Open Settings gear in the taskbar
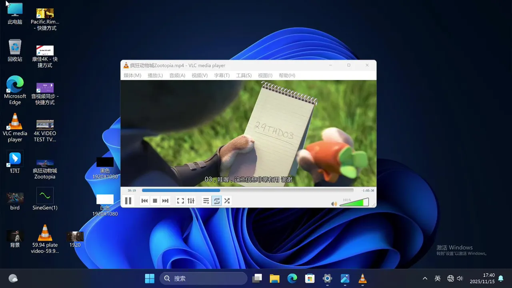The width and height of the screenshot is (512, 288). 327,278
